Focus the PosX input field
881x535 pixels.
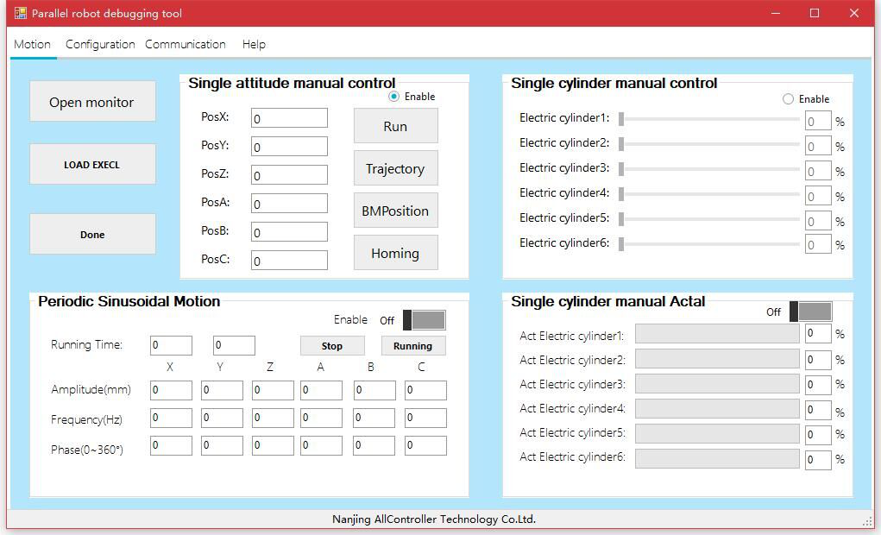point(289,118)
